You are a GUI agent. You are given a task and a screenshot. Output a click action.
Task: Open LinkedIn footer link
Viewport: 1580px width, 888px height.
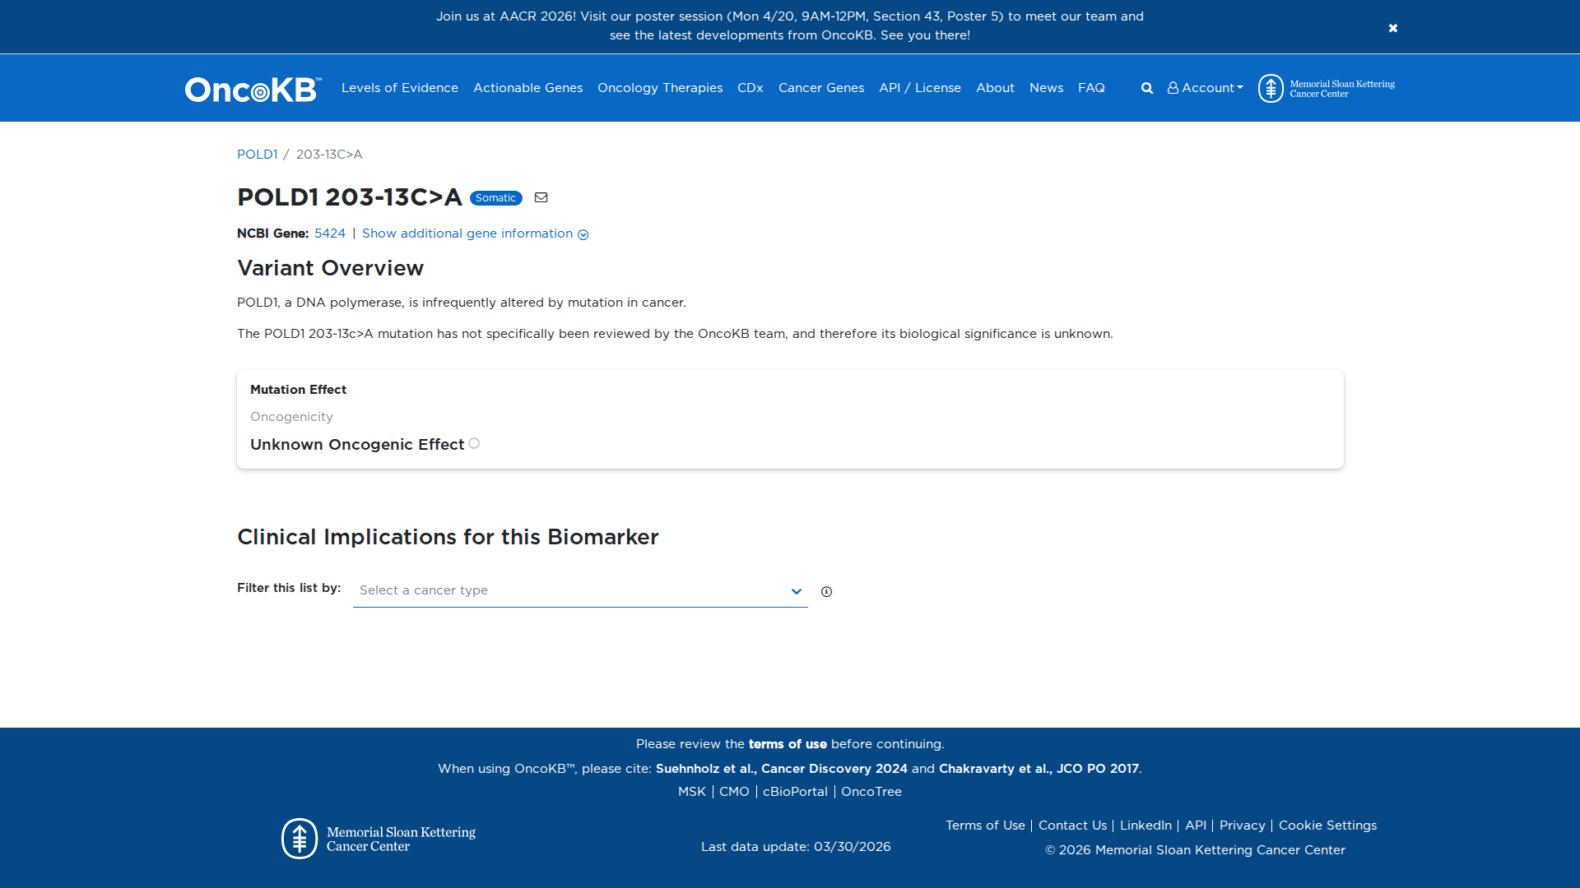click(1145, 826)
